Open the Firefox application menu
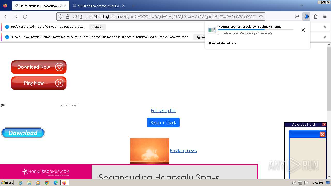This screenshot has height=186, width=331. [325, 17]
